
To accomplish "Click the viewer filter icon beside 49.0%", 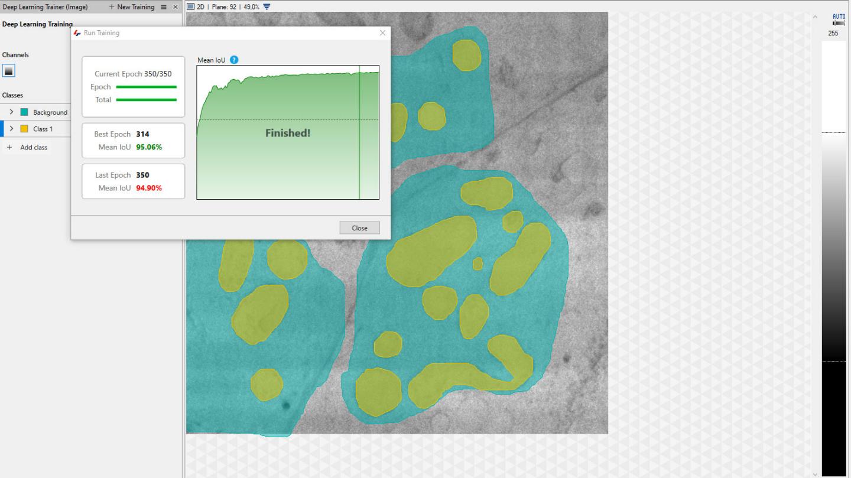I will pyautogui.click(x=267, y=7).
